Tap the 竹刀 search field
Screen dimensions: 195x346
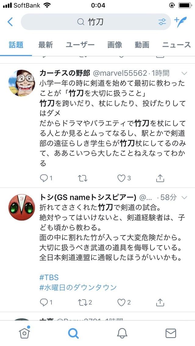(x=96, y=22)
